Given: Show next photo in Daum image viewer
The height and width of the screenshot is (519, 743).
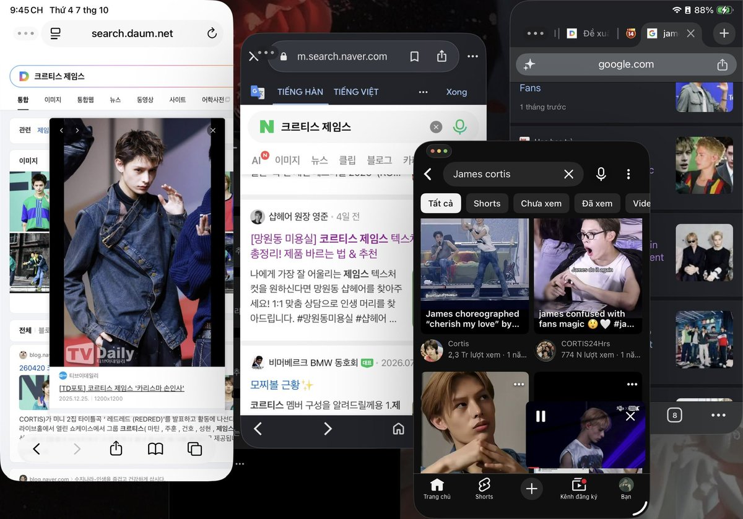Looking at the screenshot, I should (x=77, y=131).
